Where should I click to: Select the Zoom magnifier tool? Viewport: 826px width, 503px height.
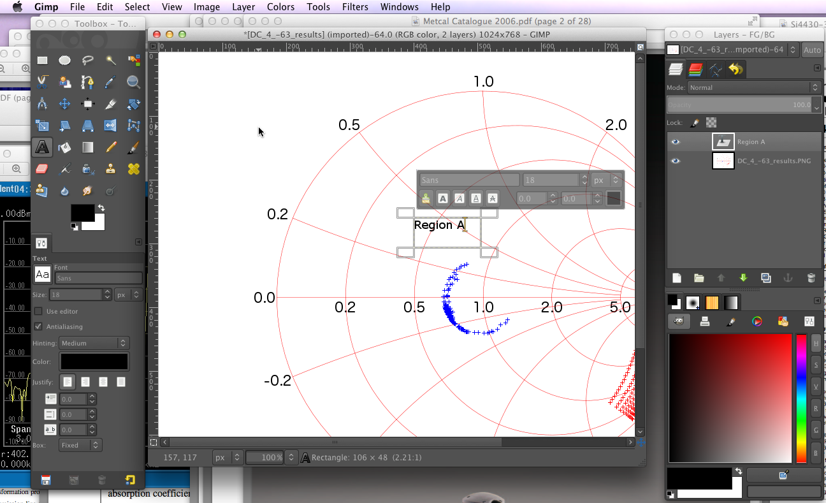tap(134, 82)
